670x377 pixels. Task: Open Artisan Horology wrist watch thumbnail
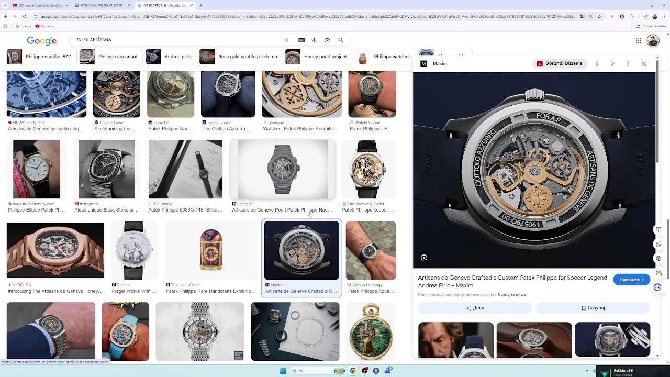coord(371,250)
